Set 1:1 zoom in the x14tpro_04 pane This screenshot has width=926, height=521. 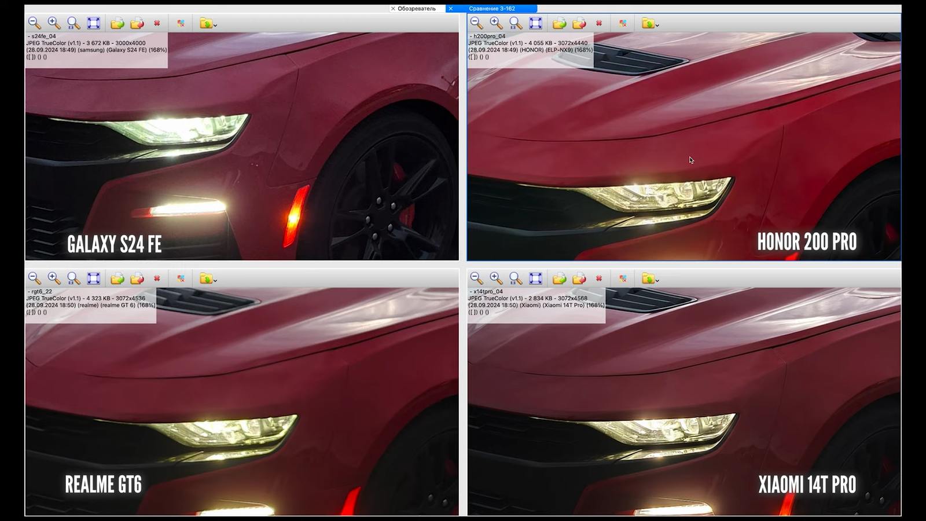click(x=516, y=278)
